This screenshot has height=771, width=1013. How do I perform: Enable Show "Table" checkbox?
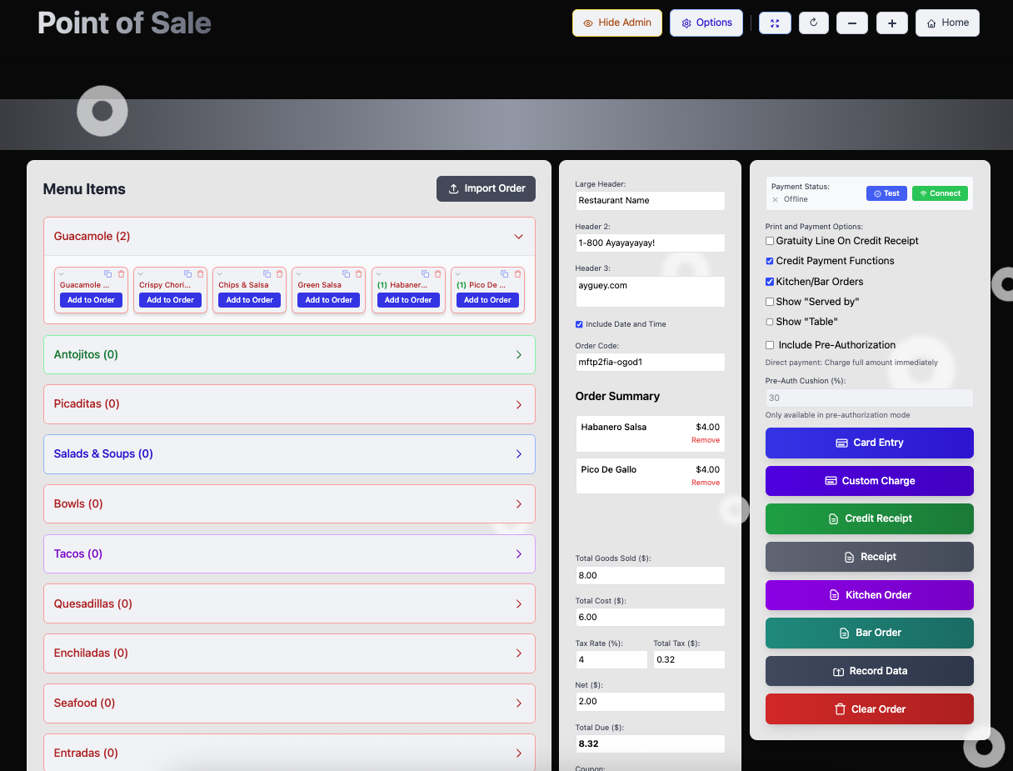[770, 322]
